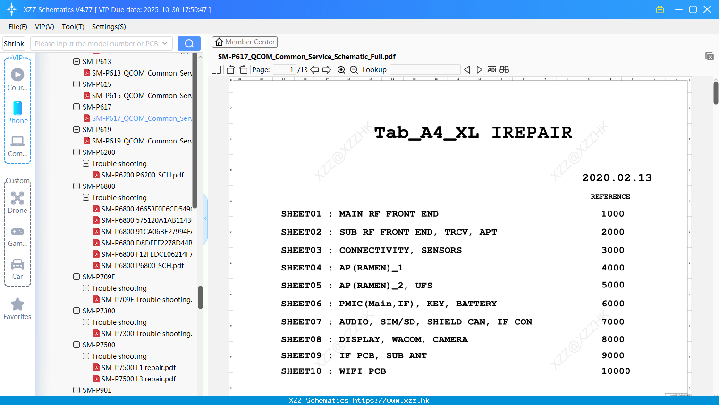Collapse Trouble shooting under SM-P6200
This screenshot has width=719, height=405.
click(x=86, y=163)
